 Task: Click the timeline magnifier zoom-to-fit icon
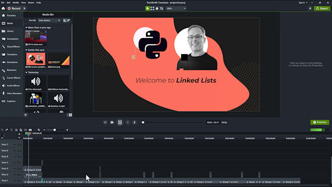39,130
